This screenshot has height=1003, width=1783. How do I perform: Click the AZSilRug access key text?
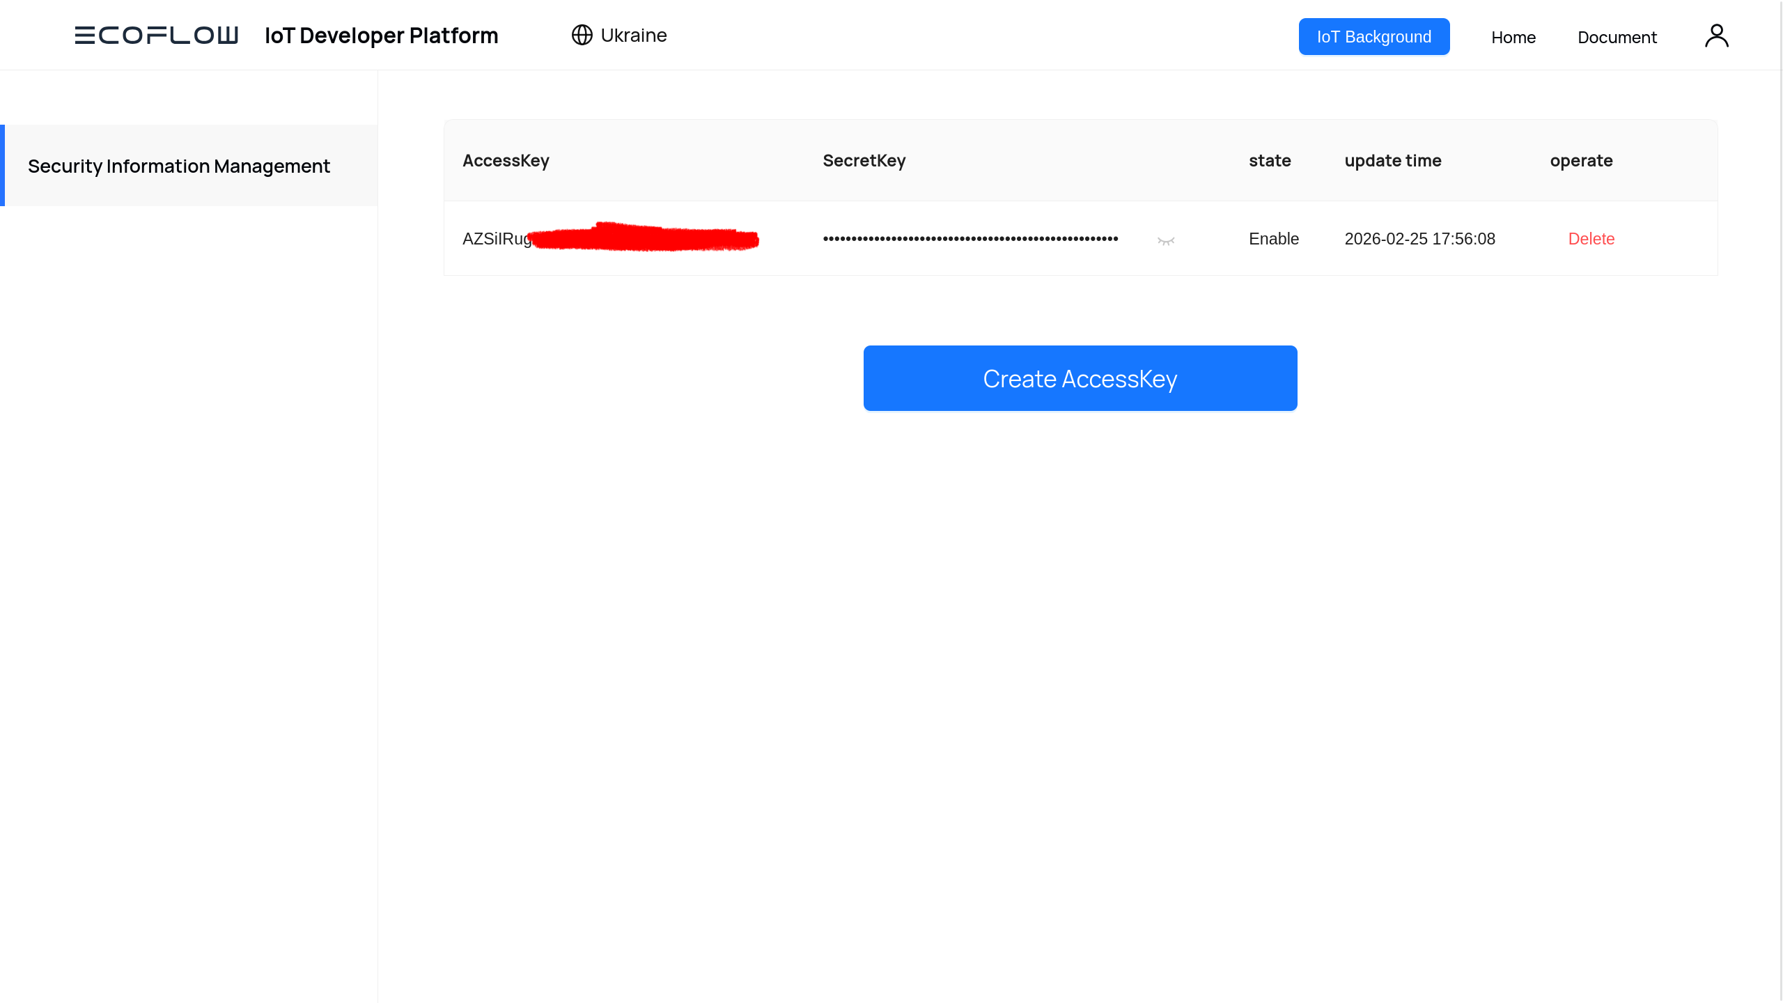(496, 239)
